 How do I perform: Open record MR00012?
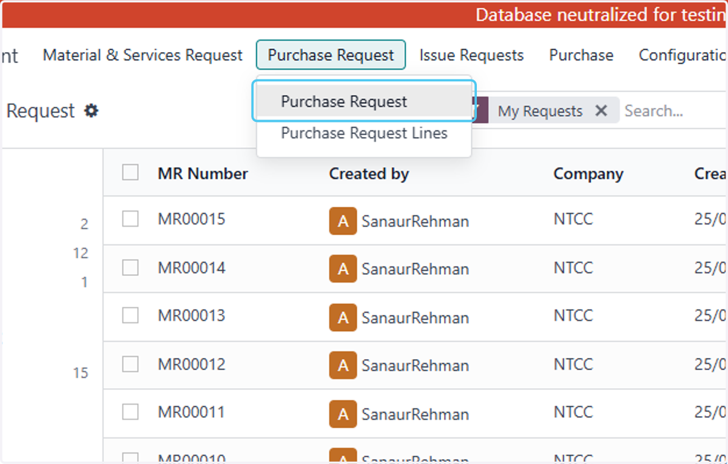tap(192, 364)
